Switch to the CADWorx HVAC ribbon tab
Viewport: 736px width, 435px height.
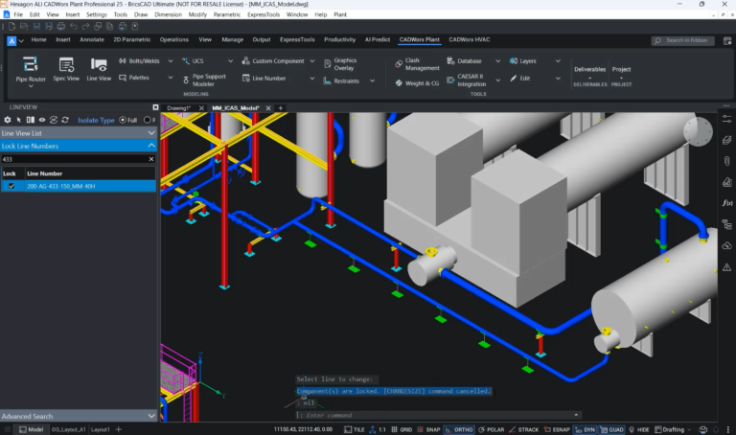pyautogui.click(x=469, y=40)
